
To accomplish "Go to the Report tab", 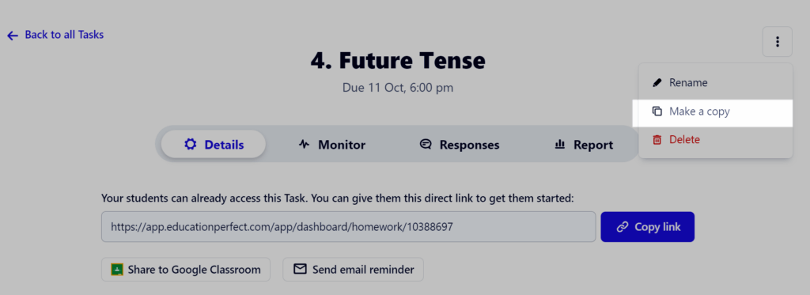I will (x=584, y=145).
